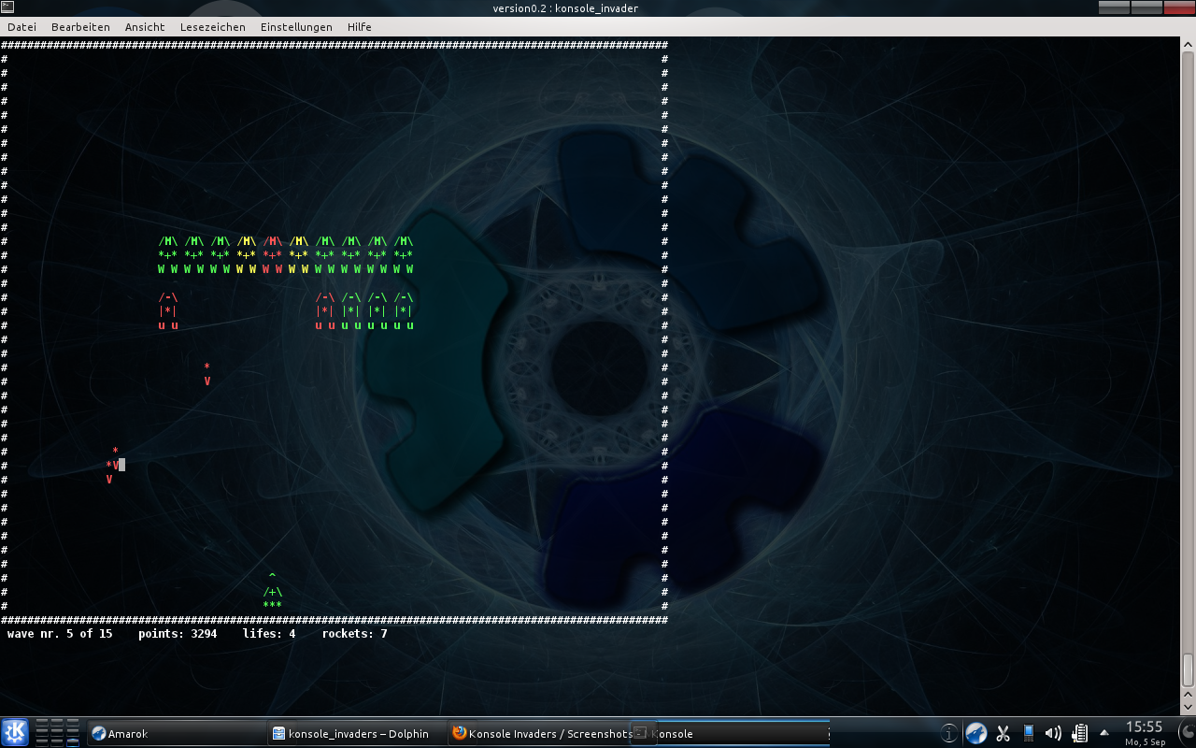Click the Amarok tray icon
The image size is (1196, 748).
(975, 734)
